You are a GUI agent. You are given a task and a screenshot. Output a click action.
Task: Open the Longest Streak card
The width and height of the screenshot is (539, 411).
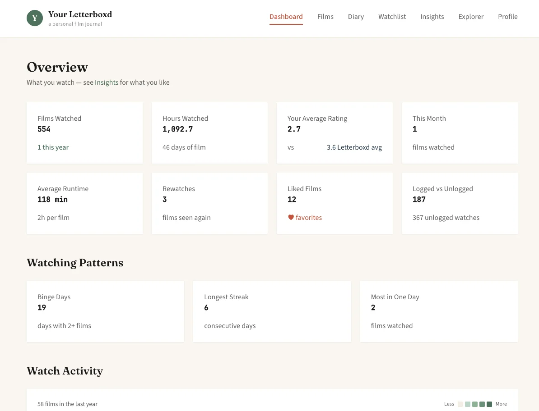(272, 311)
